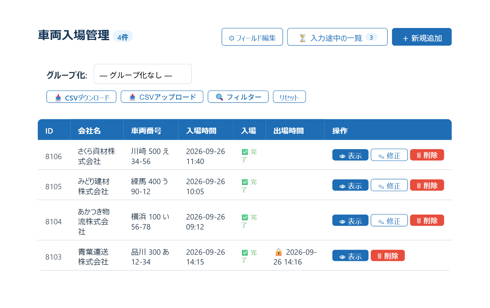490x308 pixels.
Task: Click the 車両番号 column header
Action: (151, 130)
